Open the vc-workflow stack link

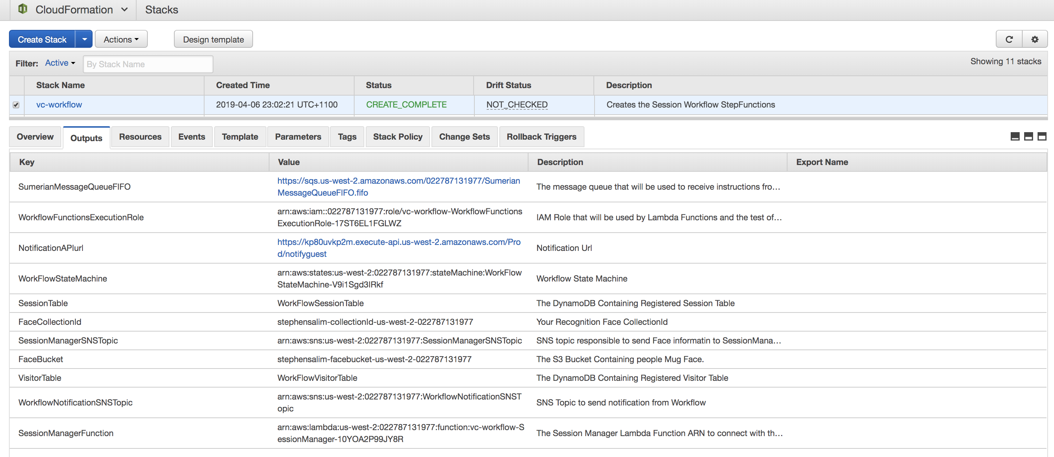[x=59, y=105]
